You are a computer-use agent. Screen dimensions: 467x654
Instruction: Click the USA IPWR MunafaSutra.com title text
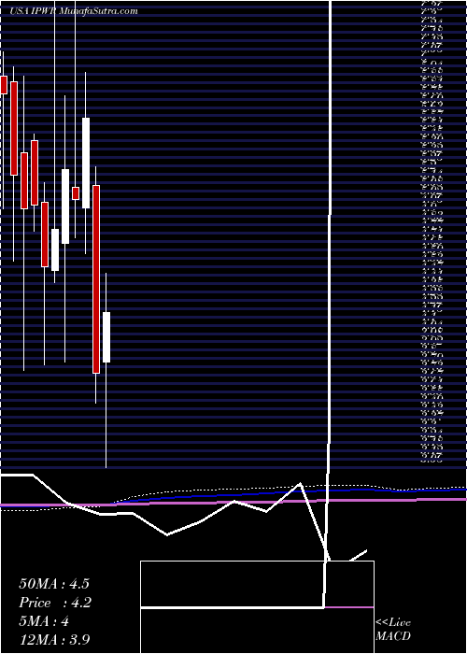point(74,11)
